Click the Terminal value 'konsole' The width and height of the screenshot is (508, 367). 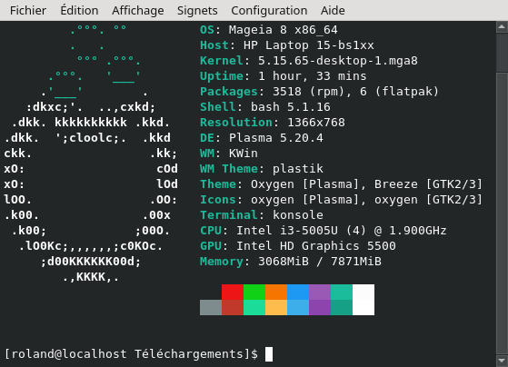tap(298, 215)
